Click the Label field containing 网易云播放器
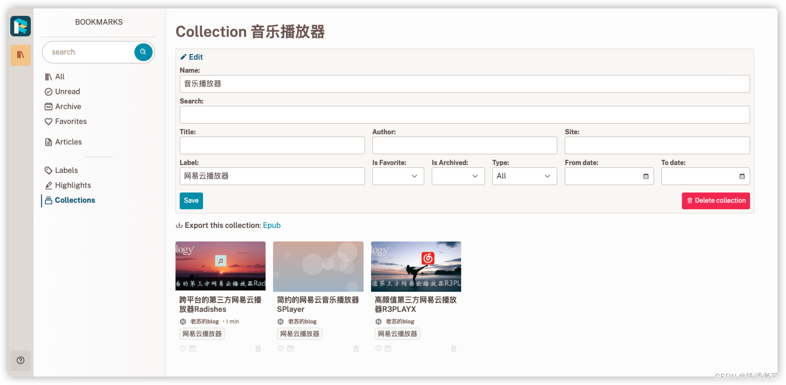Image resolution: width=786 pixels, height=385 pixels. pos(272,176)
